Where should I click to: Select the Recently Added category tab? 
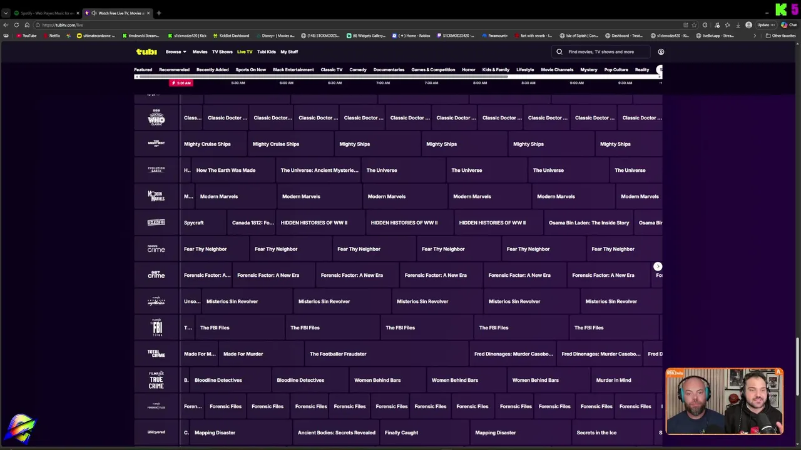point(212,70)
